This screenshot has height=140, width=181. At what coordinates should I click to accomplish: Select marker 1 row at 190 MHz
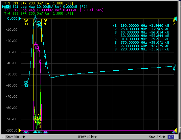[x=141, y=25]
